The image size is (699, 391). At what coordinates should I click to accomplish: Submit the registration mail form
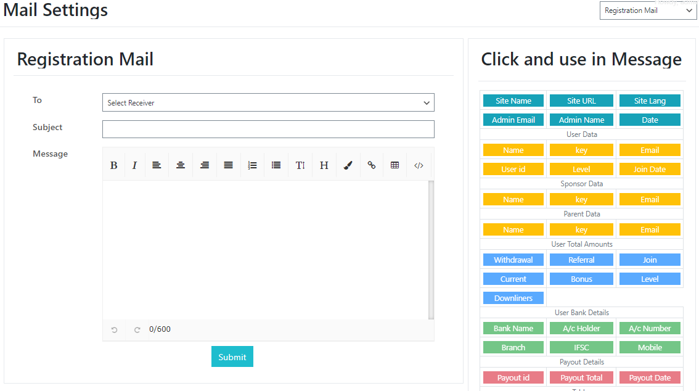pyautogui.click(x=232, y=356)
